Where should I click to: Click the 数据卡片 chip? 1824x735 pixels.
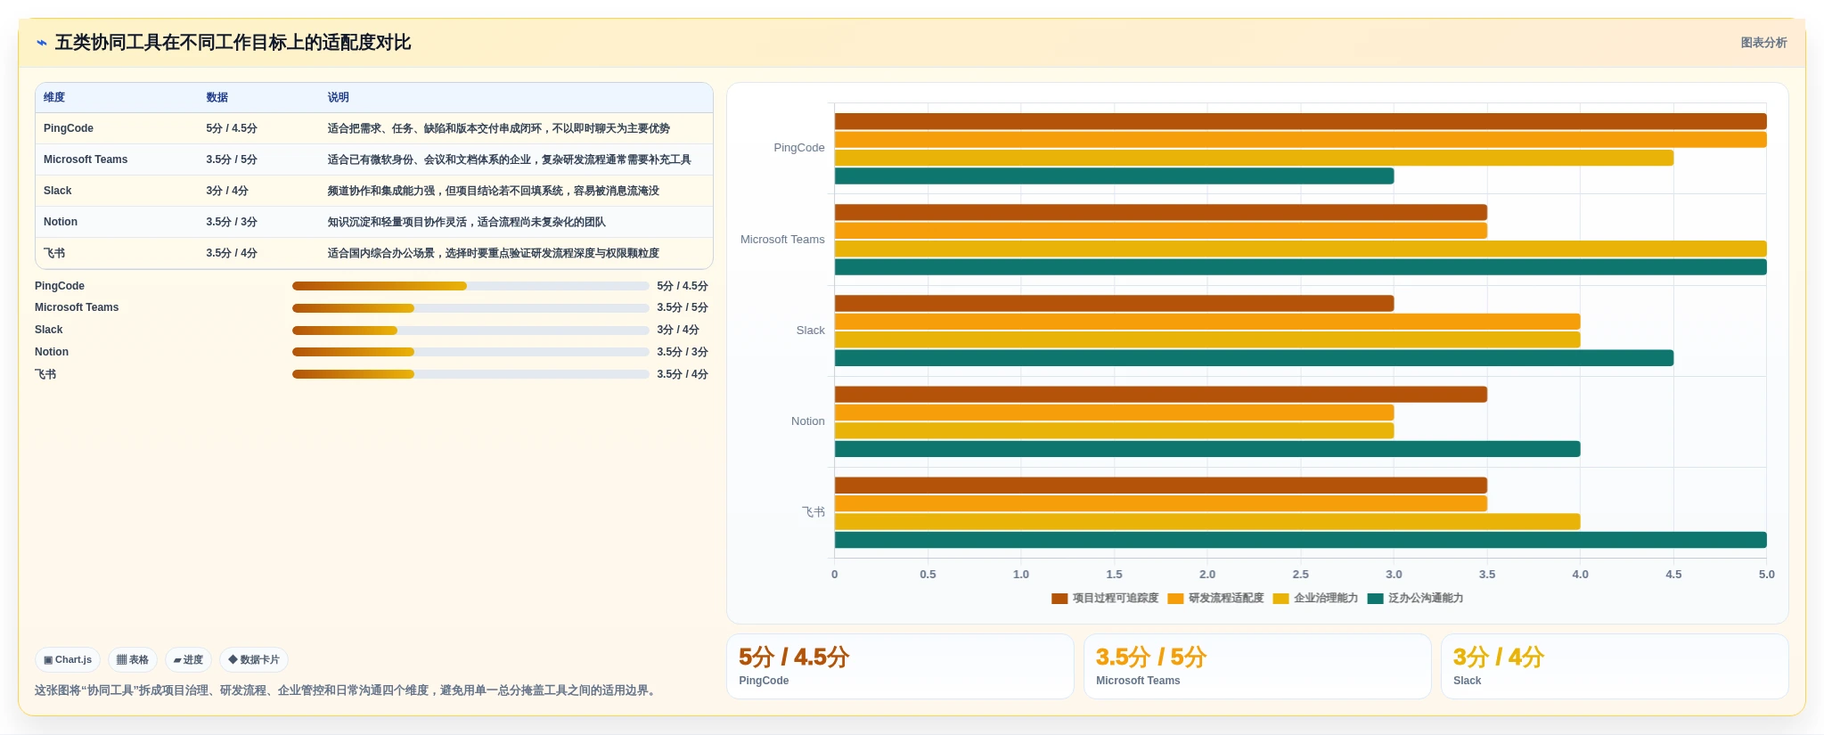(x=254, y=660)
